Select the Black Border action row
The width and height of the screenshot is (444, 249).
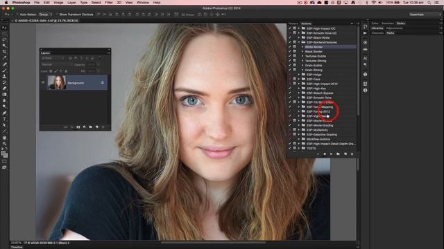click(x=322, y=51)
